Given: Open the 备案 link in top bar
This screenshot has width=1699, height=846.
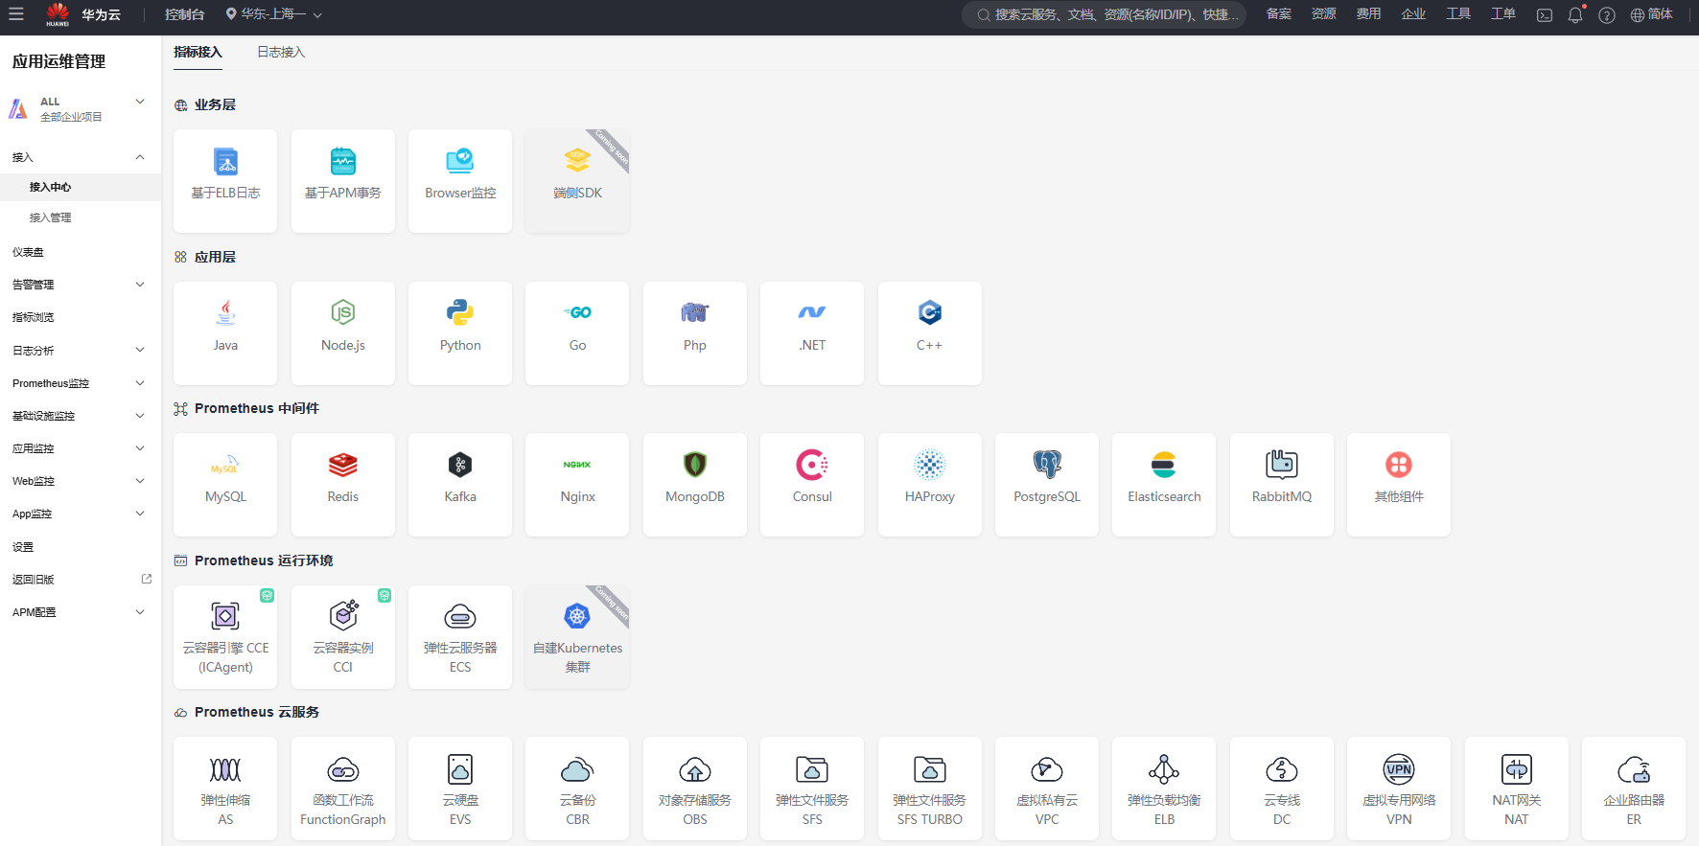Looking at the screenshot, I should (x=1279, y=14).
